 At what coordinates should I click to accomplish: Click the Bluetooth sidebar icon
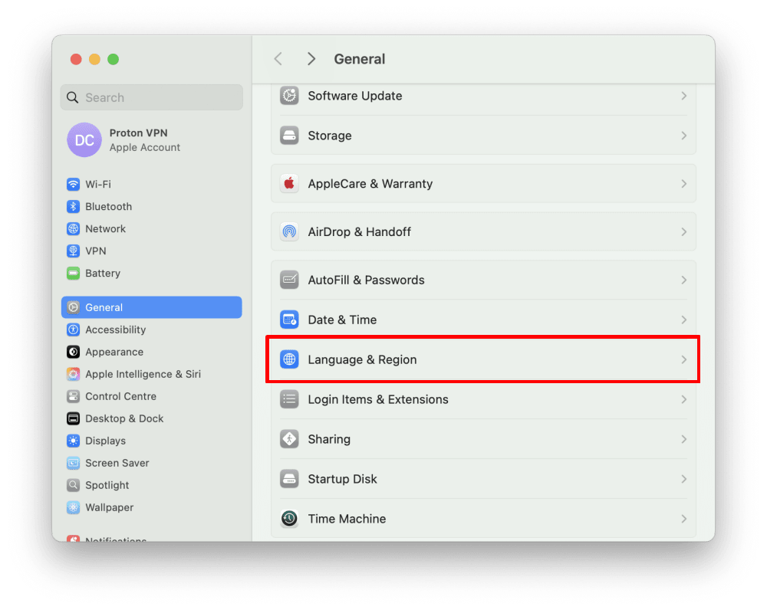74,206
